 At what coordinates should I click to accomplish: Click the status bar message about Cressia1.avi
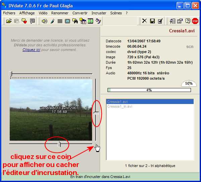[100, 177]
